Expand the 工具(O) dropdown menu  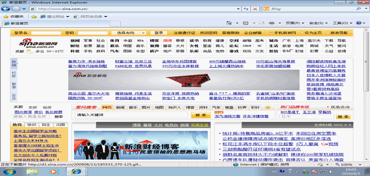click(x=342, y=23)
